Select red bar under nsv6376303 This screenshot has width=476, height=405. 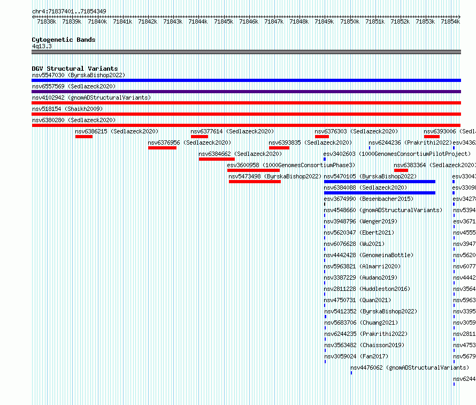tap(322, 137)
